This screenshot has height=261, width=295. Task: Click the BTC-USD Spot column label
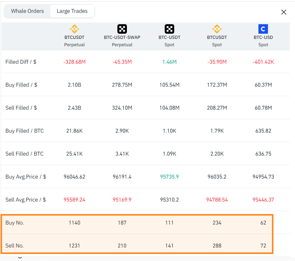pyautogui.click(x=263, y=41)
